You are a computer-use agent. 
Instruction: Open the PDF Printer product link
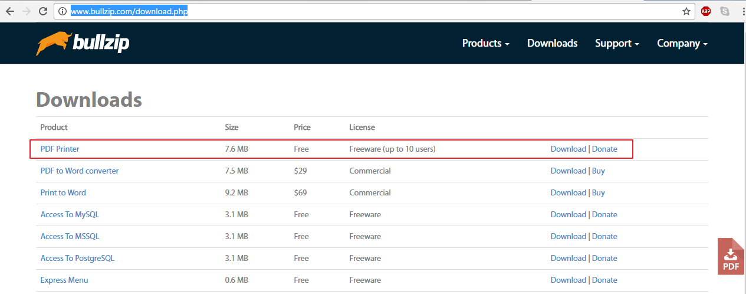60,149
